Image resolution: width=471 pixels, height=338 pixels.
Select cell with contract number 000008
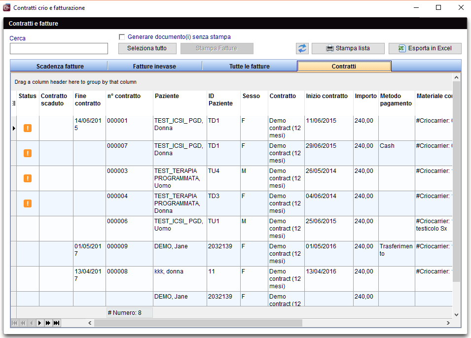130,279
